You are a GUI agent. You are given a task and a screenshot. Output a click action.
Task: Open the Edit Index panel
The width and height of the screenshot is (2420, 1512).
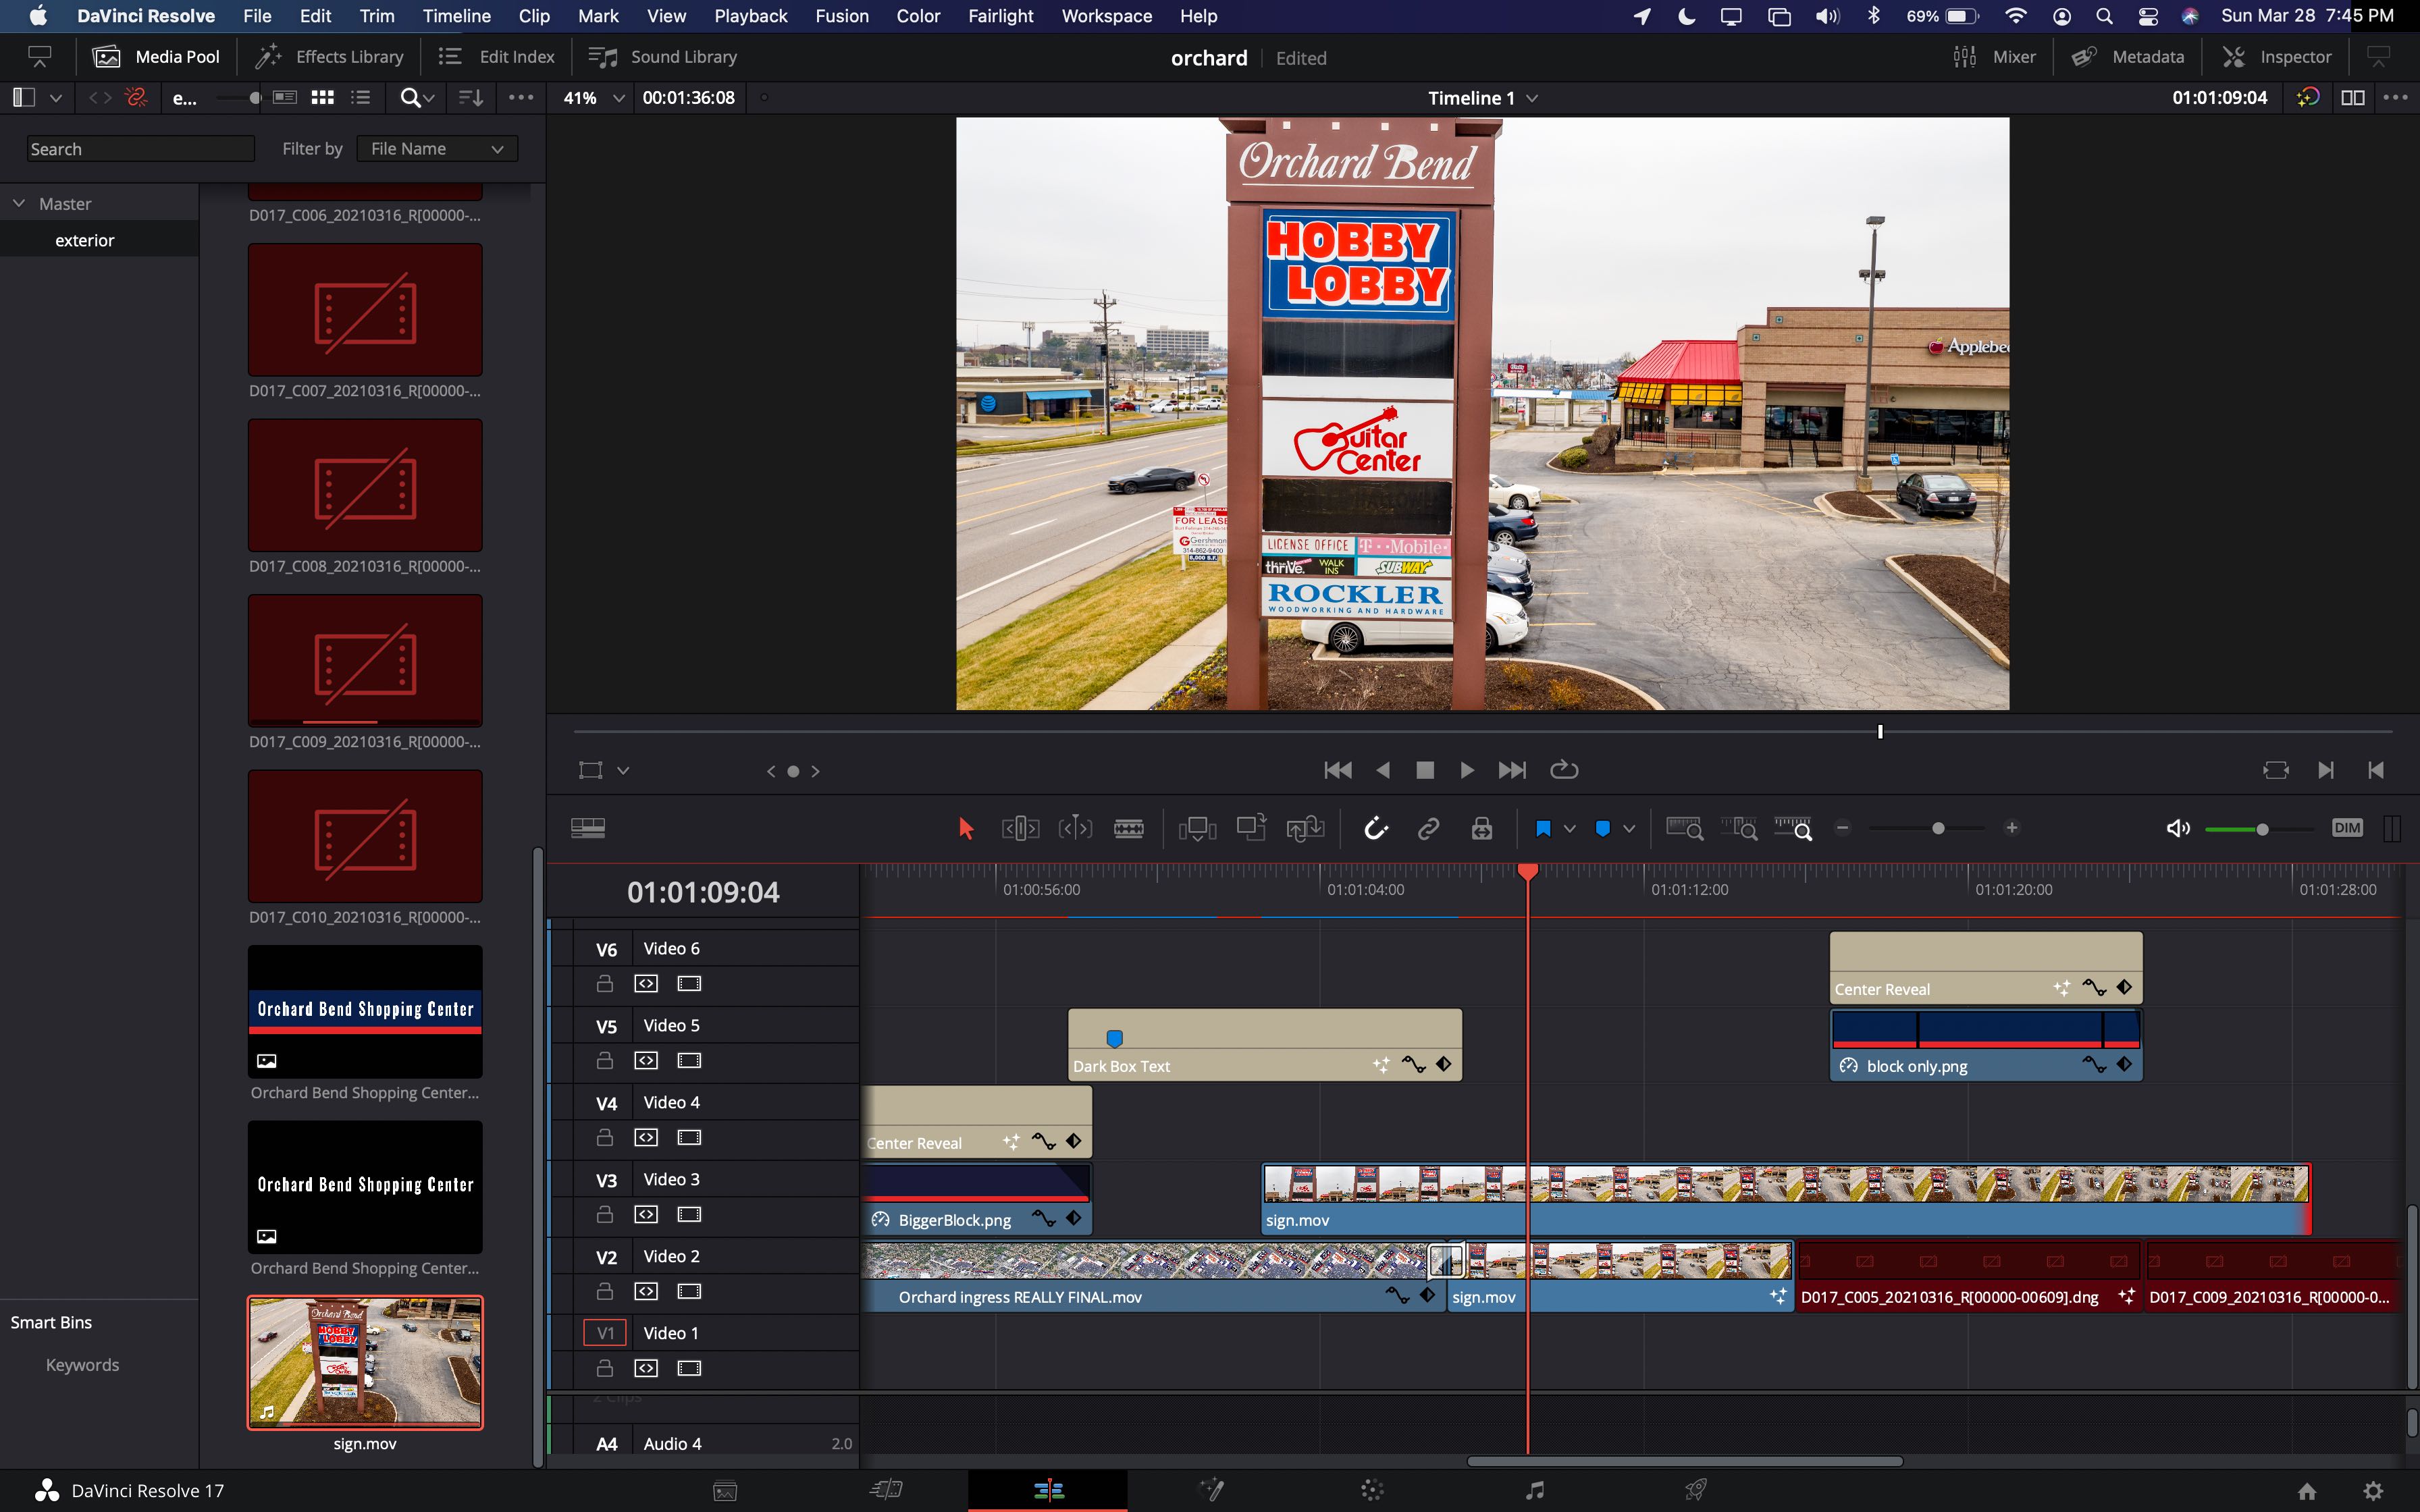(497, 57)
